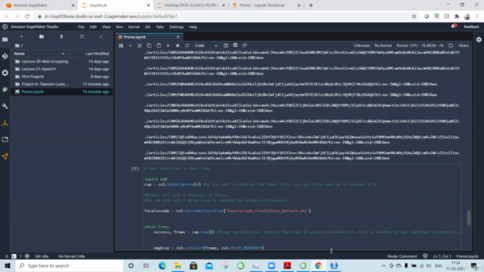The width and height of the screenshot is (484, 272).
Task: Paste cell from clipboard
Action: (x=159, y=45)
